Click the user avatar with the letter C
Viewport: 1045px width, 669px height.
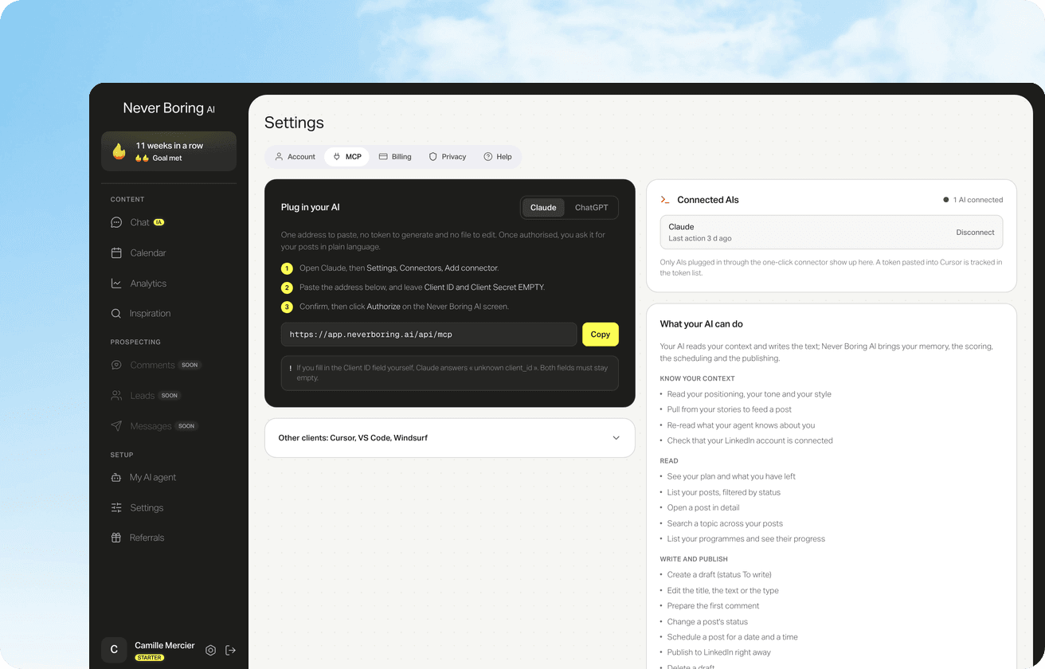[x=114, y=650]
